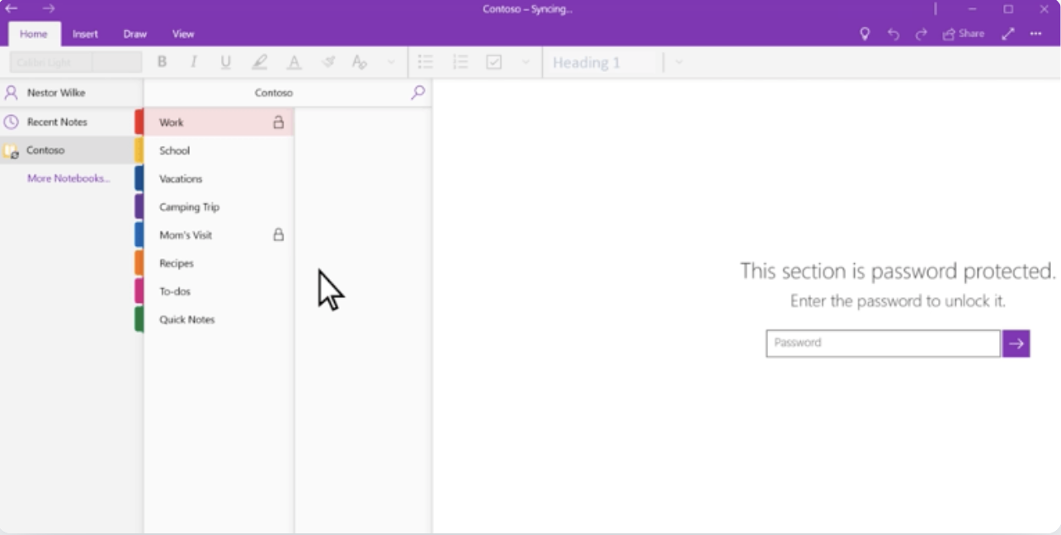Click the red Work section color tab
This screenshot has width=1061, height=535.
pos(139,122)
